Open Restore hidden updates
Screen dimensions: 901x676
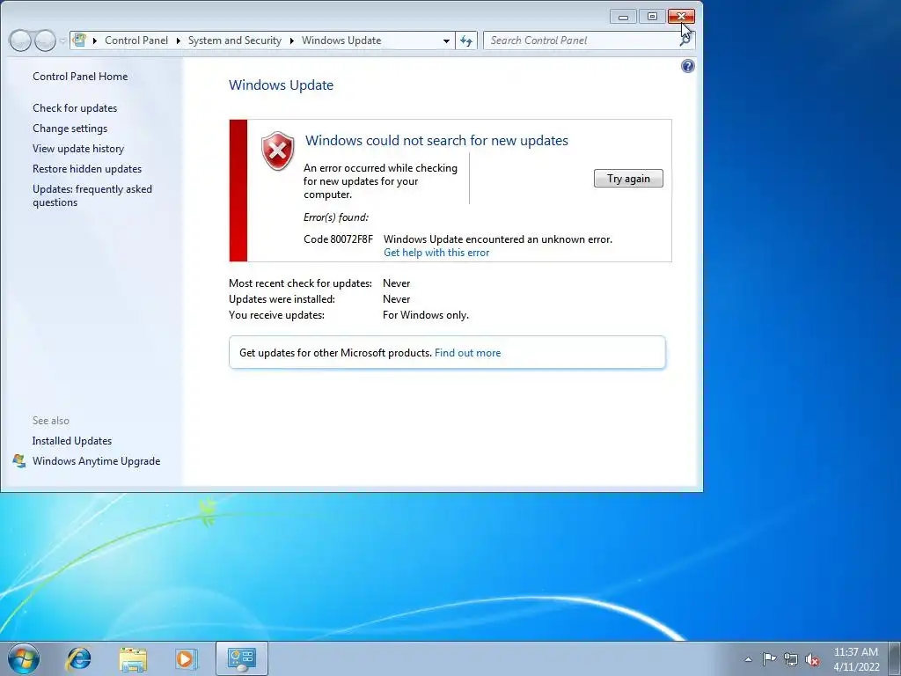87,169
